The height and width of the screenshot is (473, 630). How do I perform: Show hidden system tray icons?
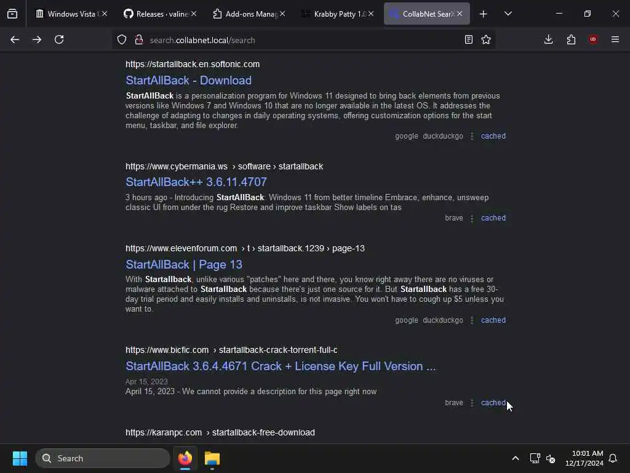516,458
